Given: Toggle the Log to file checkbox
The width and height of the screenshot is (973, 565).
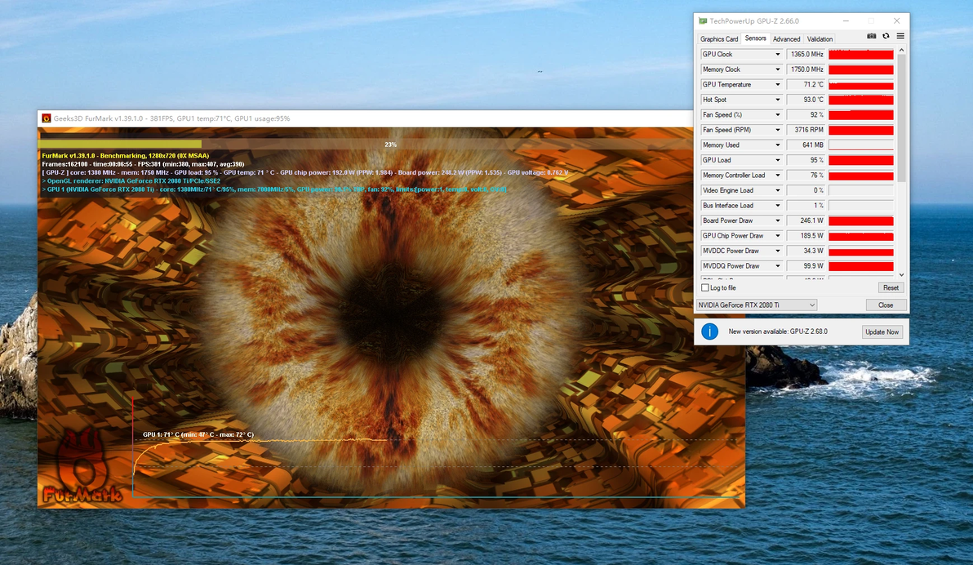Looking at the screenshot, I should click(x=705, y=288).
